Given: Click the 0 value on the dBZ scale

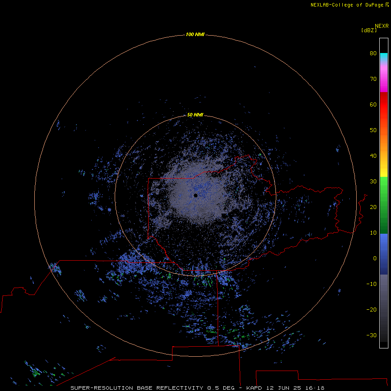Looking at the screenshot, I should point(375,258).
